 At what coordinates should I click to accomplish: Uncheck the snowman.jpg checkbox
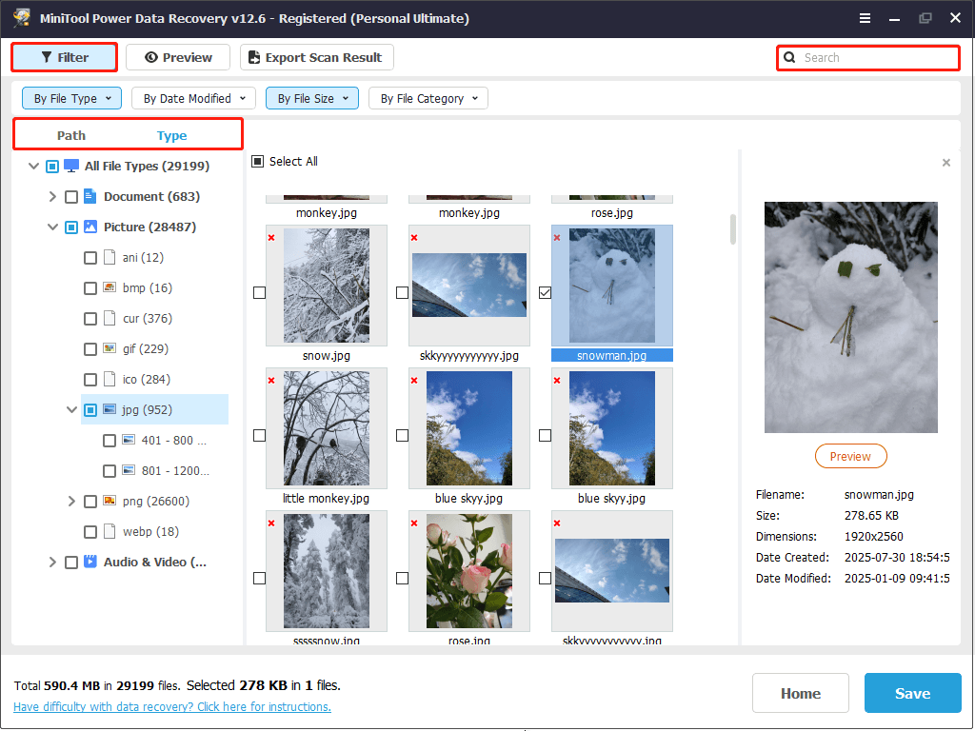545,293
